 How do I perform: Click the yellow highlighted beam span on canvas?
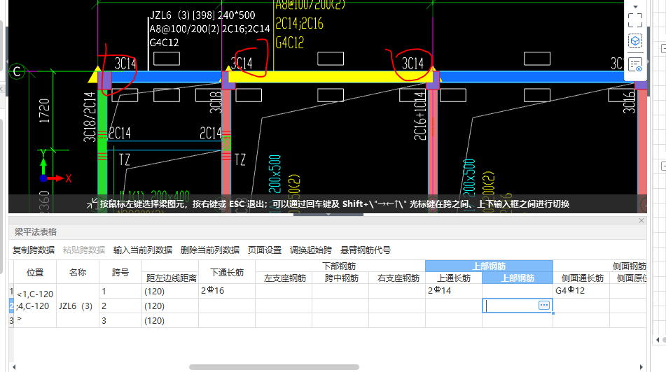coord(331,77)
